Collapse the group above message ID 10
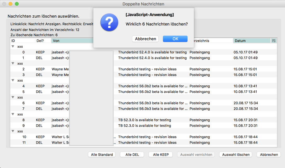Screen dimensions: 285x168 13,131
